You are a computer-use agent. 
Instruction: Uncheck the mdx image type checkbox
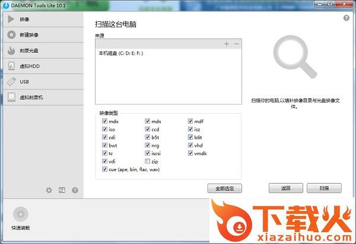tap(105, 121)
